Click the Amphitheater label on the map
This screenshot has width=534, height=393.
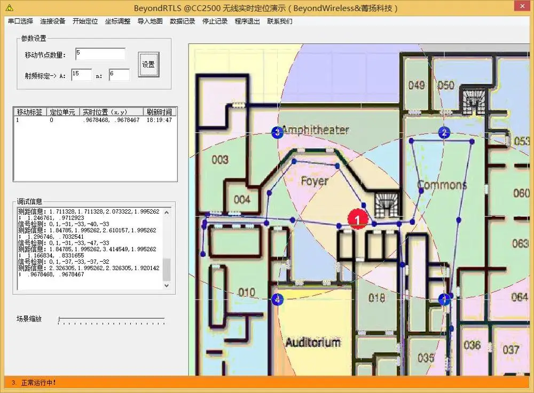point(316,130)
